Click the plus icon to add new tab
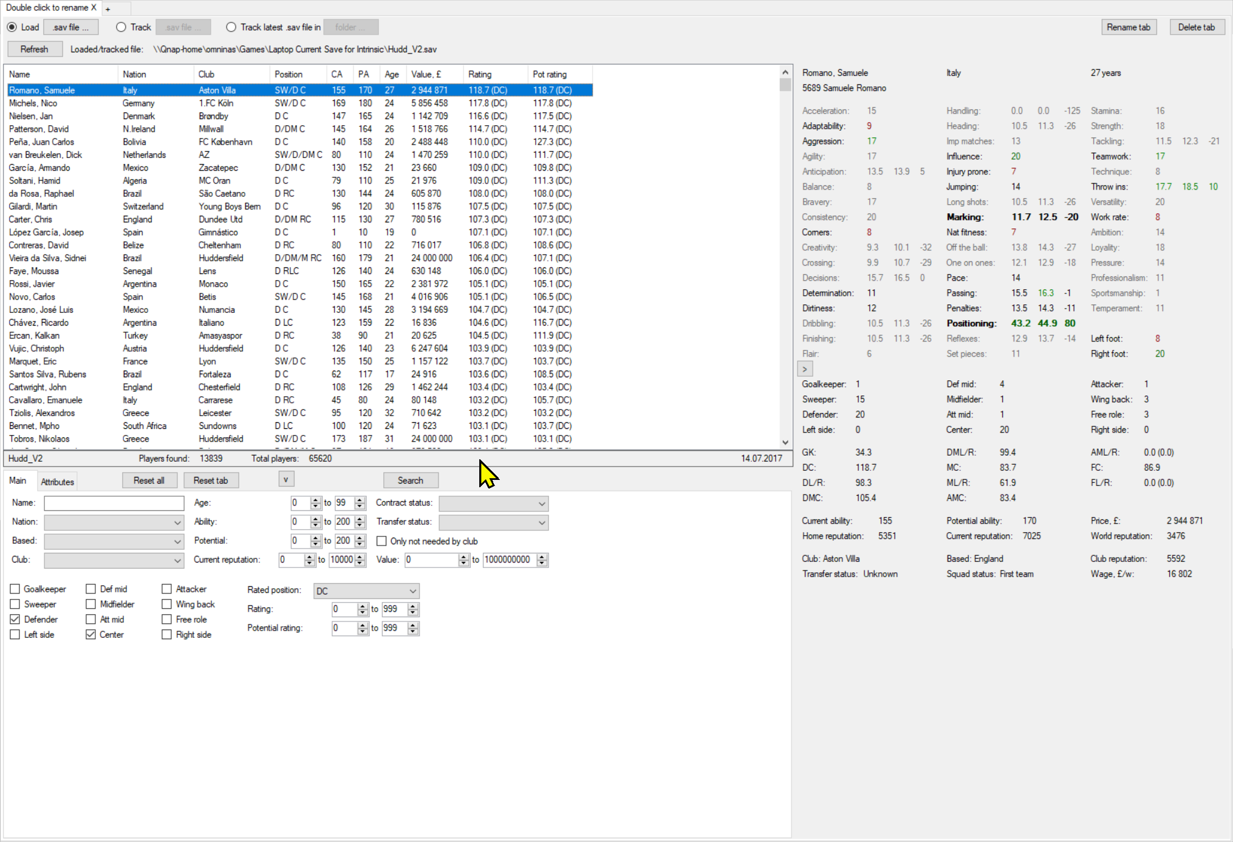 click(x=108, y=9)
